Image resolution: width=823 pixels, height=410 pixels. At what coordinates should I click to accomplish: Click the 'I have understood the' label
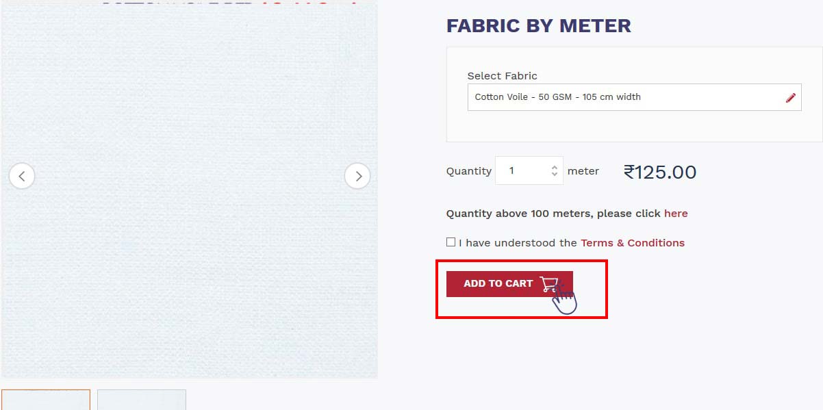(518, 243)
